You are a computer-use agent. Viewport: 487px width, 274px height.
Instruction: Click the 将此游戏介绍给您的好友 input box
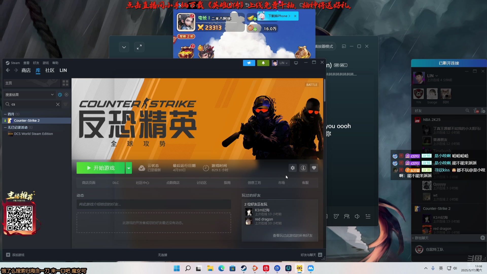coord(154,204)
